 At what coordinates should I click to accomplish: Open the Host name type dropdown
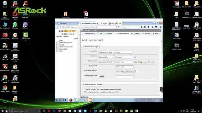pyautogui.click(x=107, y=57)
